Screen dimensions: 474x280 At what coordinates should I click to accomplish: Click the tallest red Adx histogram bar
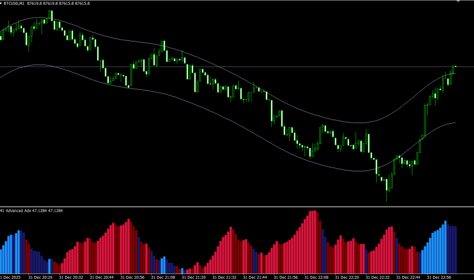[x=315, y=242]
